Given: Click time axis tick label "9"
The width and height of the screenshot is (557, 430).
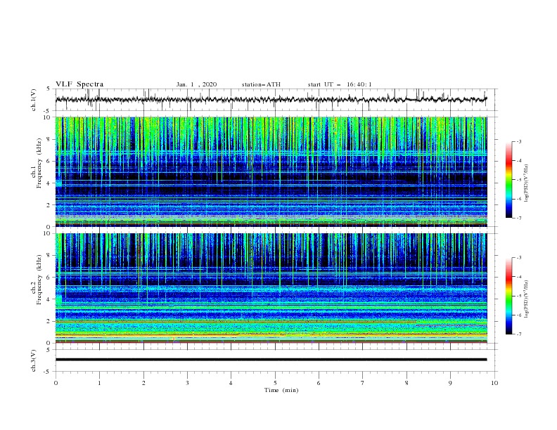Looking at the screenshot, I should pyautogui.click(x=450, y=383).
